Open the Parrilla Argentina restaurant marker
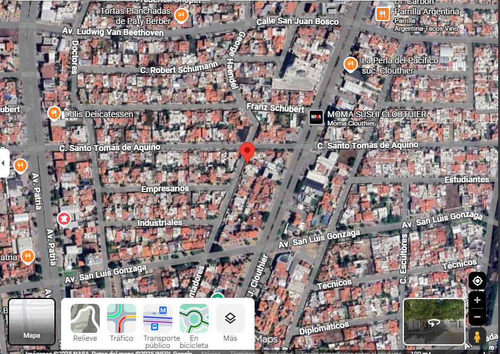 click(382, 14)
